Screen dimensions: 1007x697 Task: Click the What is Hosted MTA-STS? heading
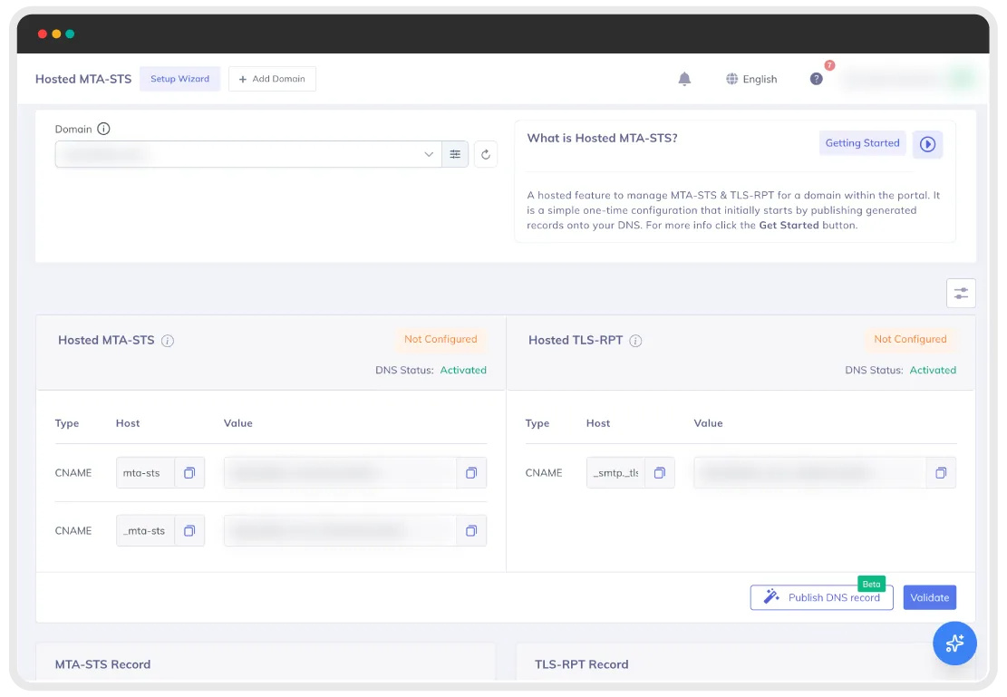coord(603,138)
